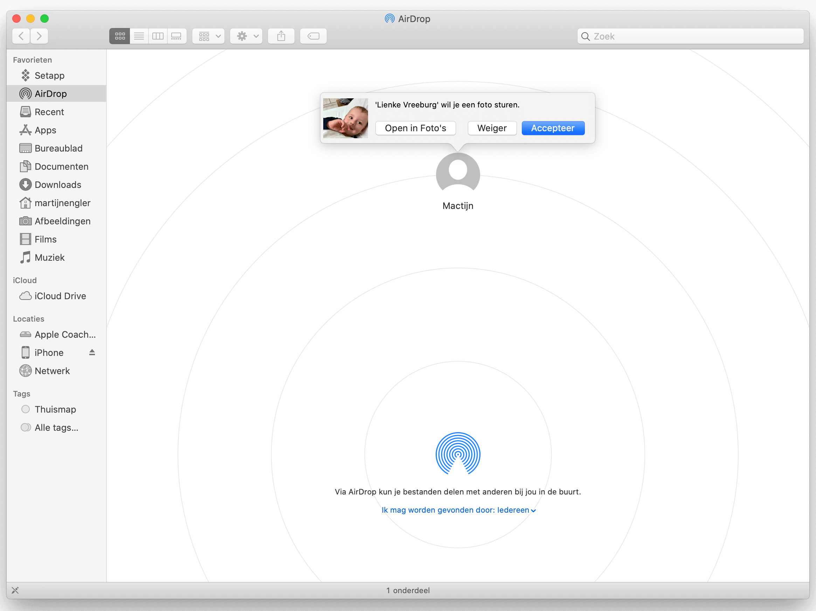
Task: Click the Favorieten section header
Action: (33, 60)
